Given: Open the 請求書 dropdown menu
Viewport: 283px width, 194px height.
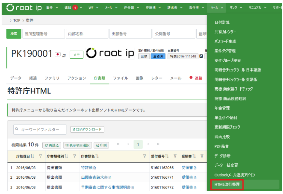Looking at the screenshot, I should tap(175, 7).
